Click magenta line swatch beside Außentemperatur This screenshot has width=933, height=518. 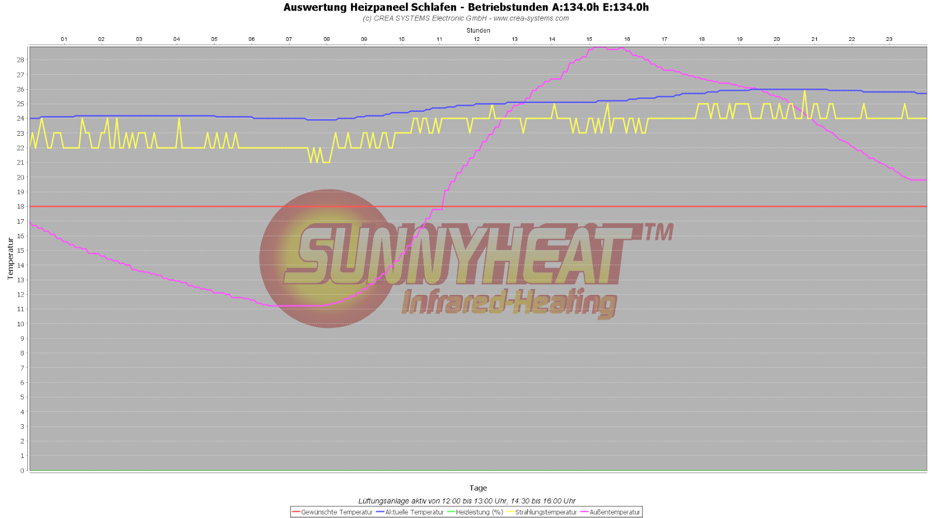584,512
